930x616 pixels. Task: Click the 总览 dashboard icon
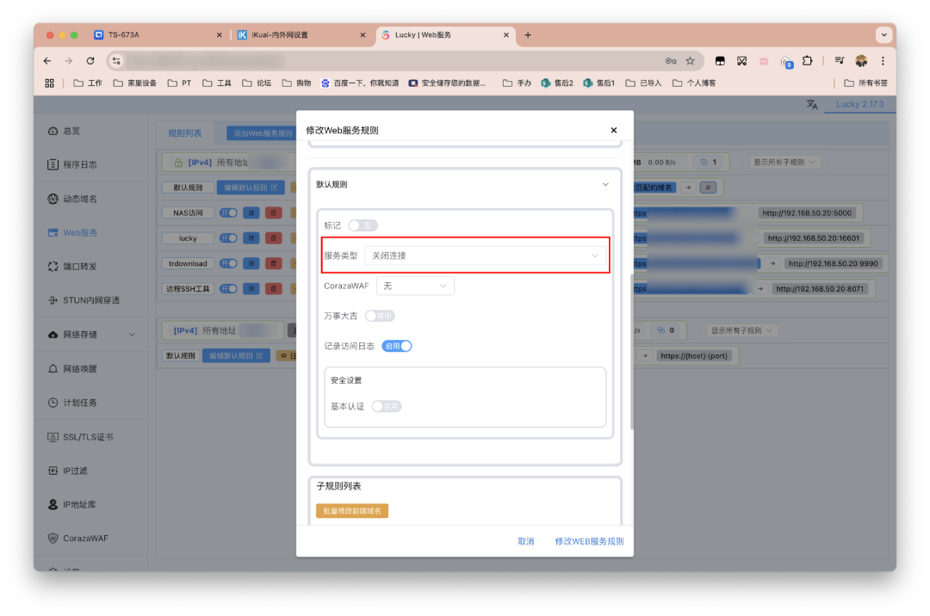(x=54, y=131)
